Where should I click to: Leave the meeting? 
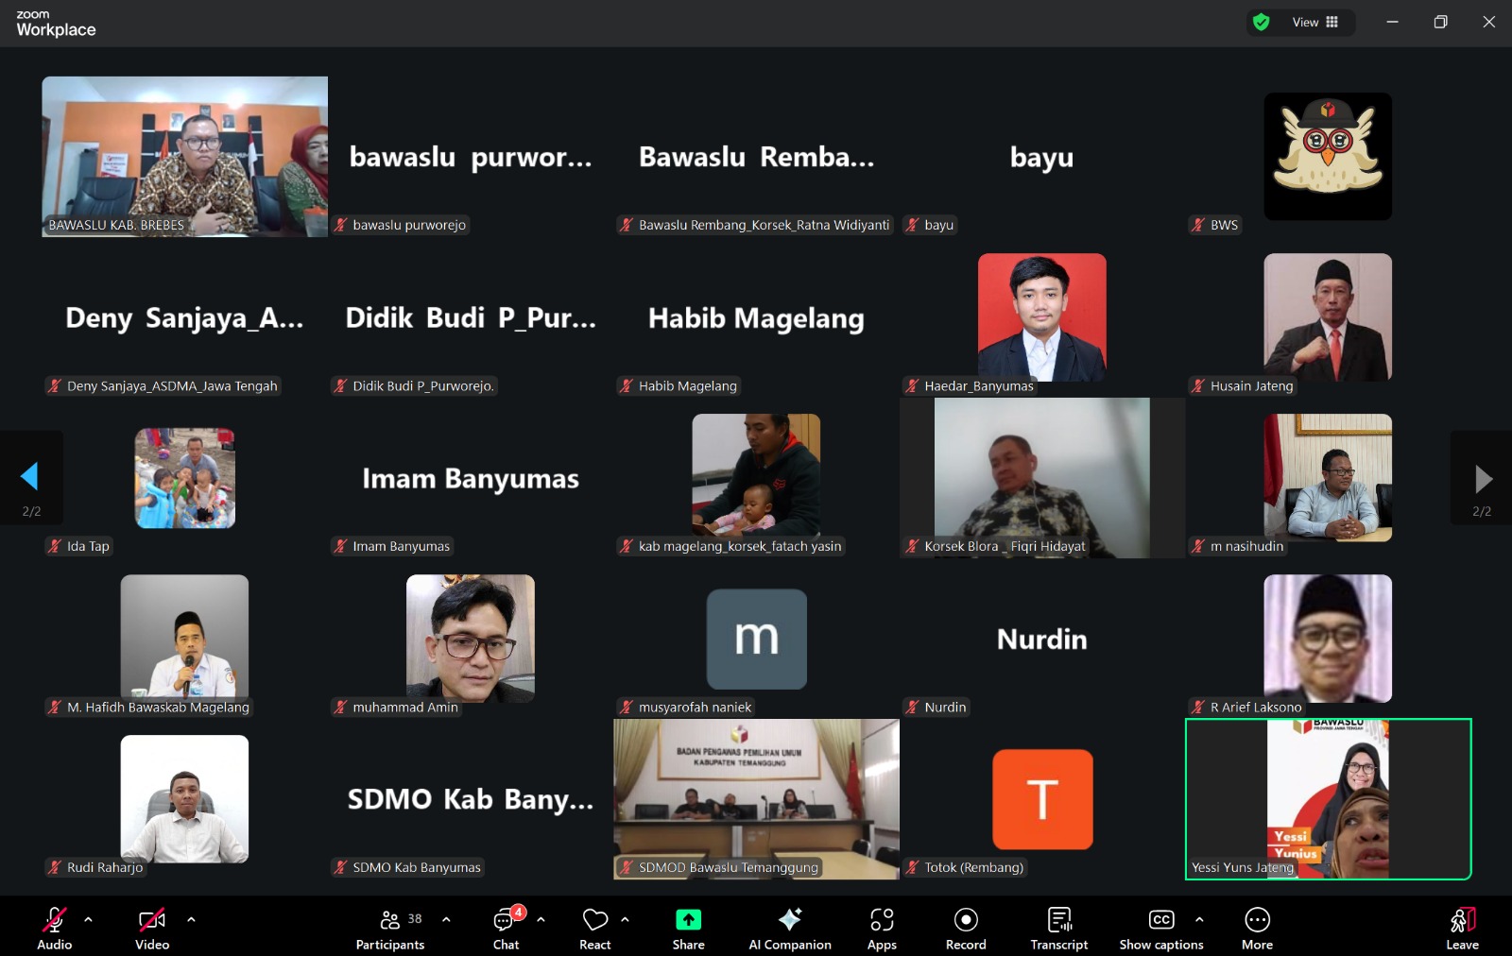(x=1462, y=929)
